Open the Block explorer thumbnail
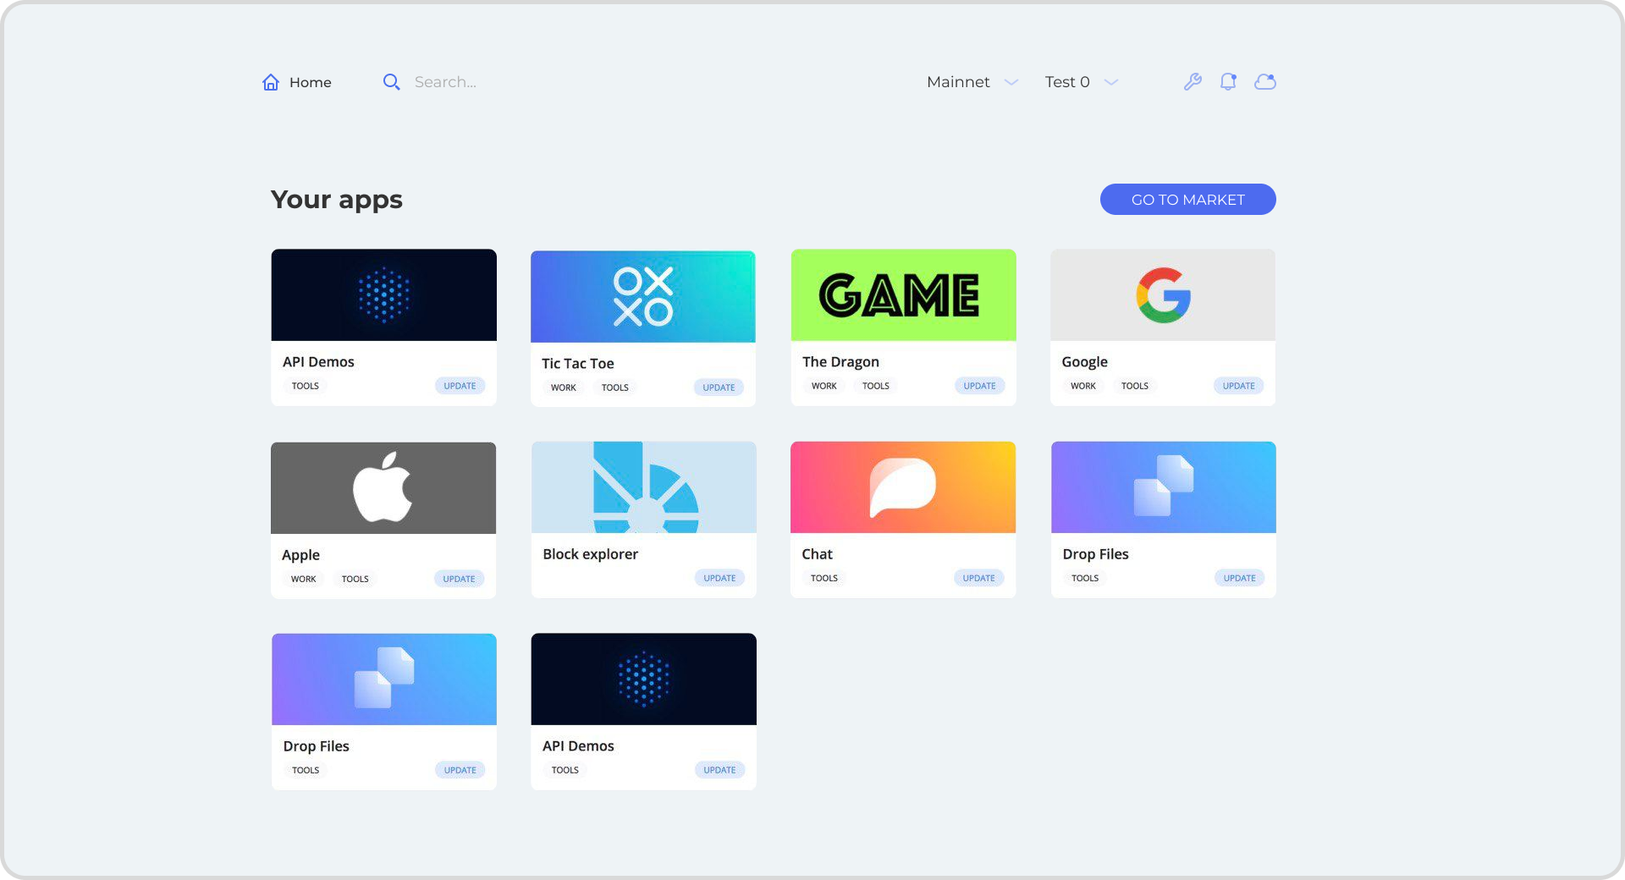Image resolution: width=1625 pixels, height=880 pixels. [x=644, y=487]
